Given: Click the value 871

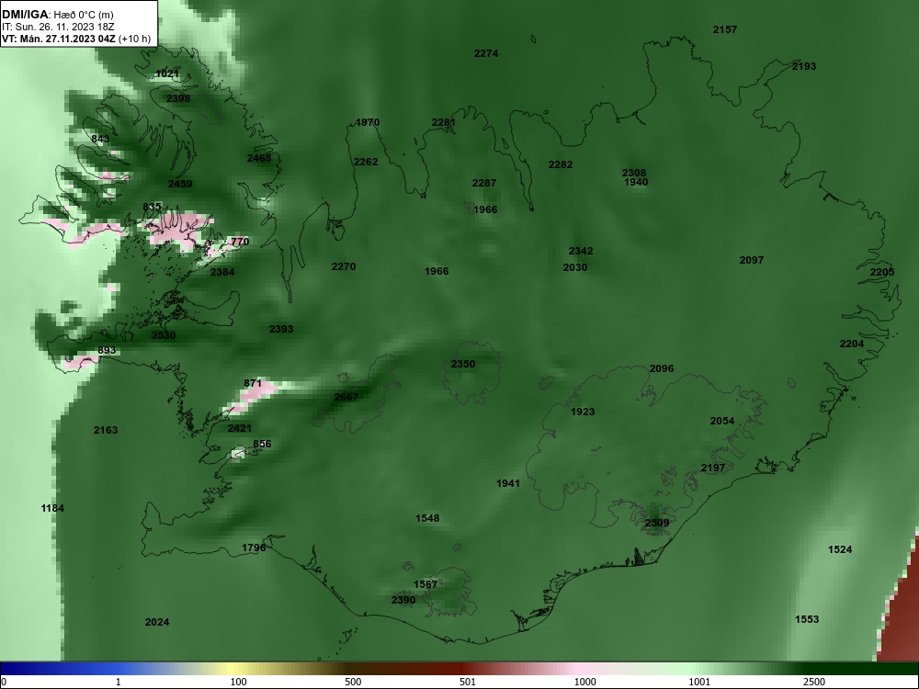Looking at the screenshot, I should (253, 383).
